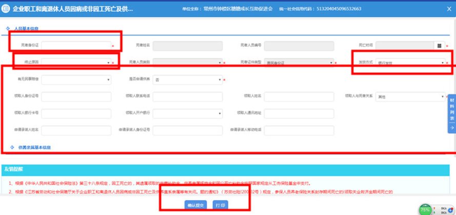The width and height of the screenshot is (456, 215).
Task: Click the 友情提醒 notice header
Action: click(x=225, y=169)
